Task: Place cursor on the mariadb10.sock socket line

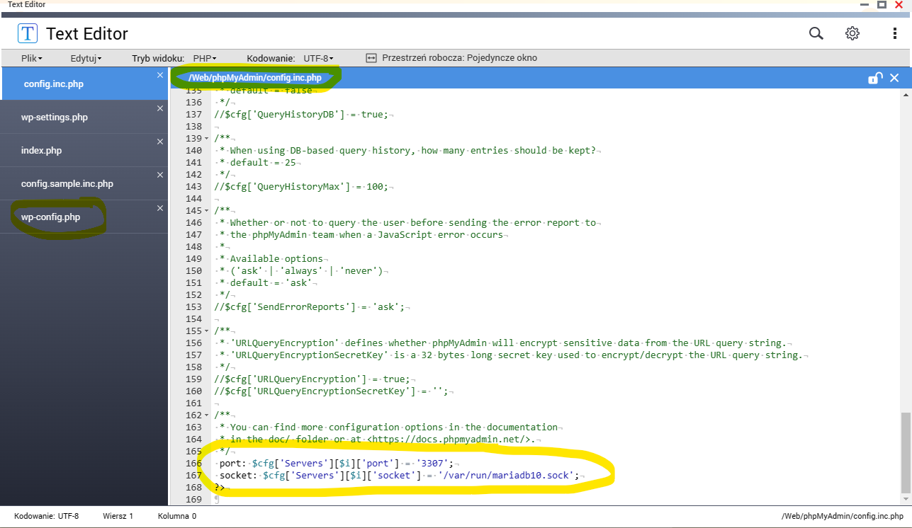Action: [x=400, y=476]
